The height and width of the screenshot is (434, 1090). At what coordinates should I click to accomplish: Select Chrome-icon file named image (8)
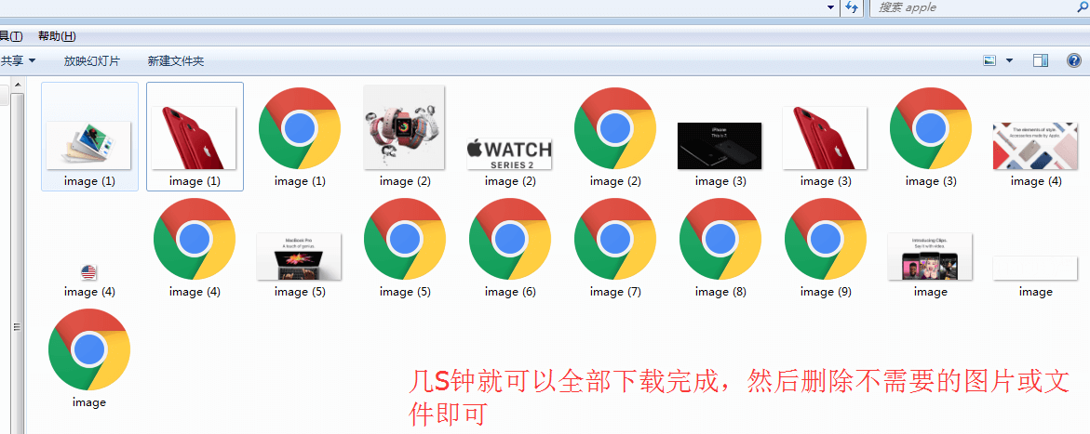(720, 247)
